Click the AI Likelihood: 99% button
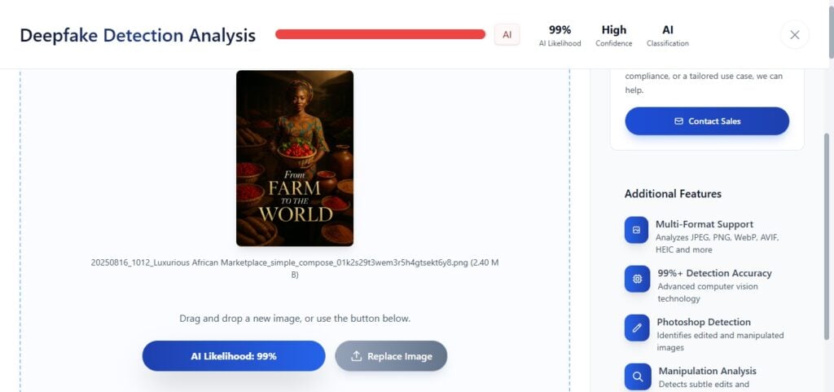The image size is (834, 392). point(234,356)
